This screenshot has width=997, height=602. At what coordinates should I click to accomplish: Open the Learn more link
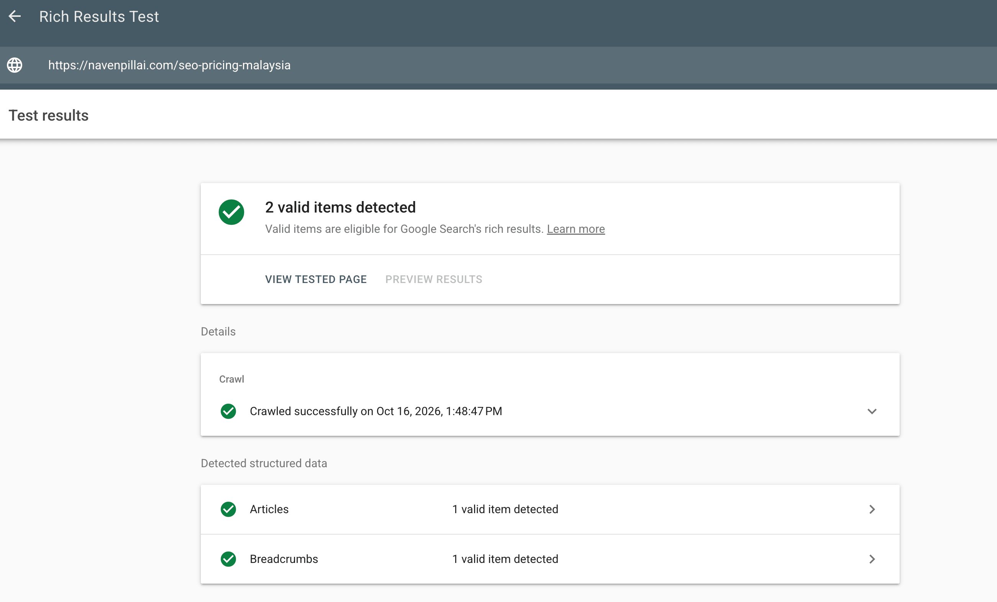(x=576, y=229)
